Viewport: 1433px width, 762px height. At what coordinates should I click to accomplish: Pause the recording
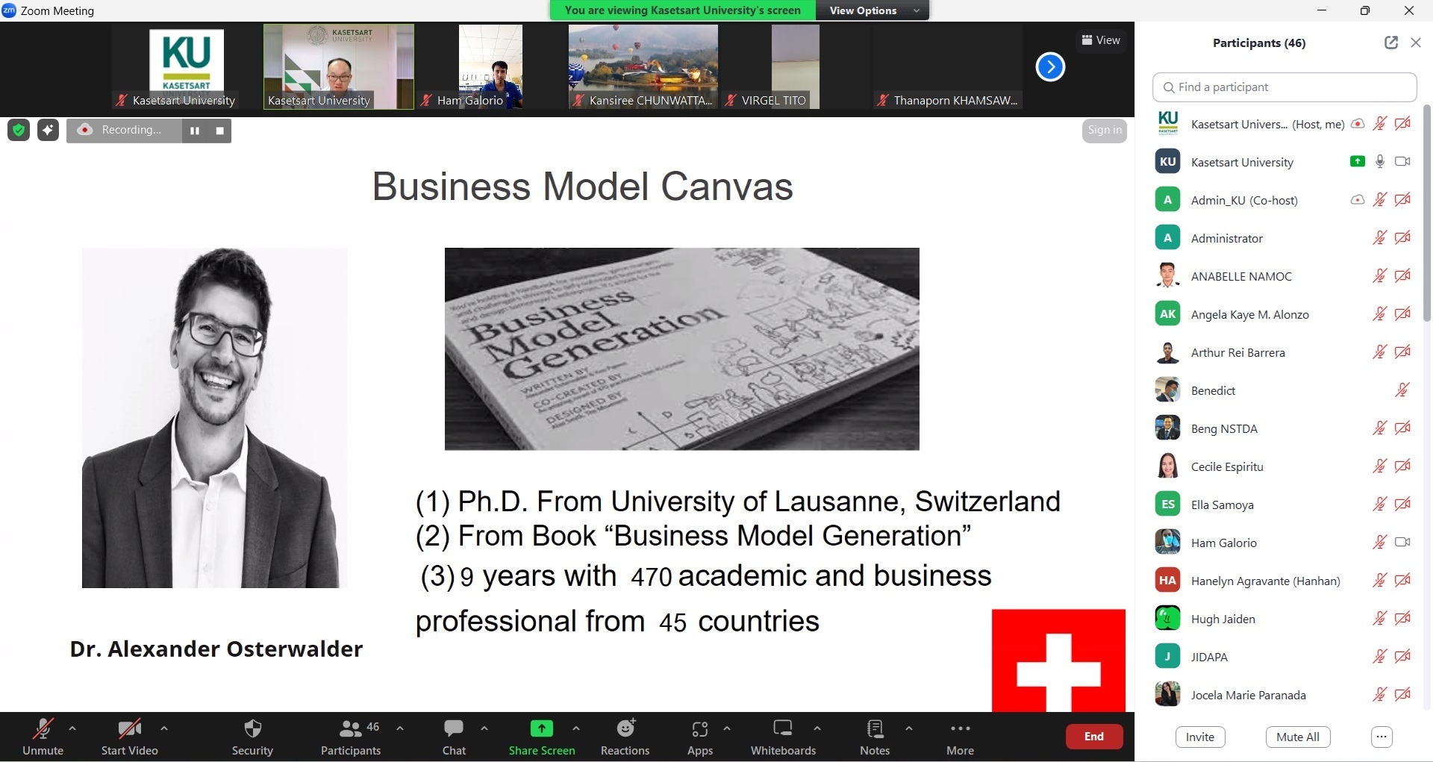[x=195, y=131]
